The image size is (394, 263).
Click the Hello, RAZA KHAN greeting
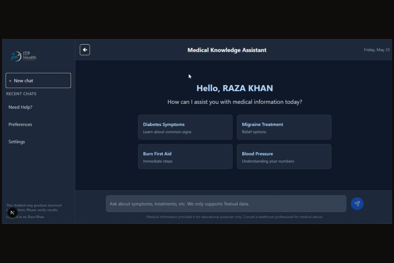[x=235, y=88]
